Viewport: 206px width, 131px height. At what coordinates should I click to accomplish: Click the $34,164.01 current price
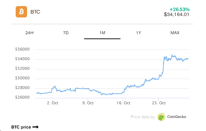(x=176, y=15)
